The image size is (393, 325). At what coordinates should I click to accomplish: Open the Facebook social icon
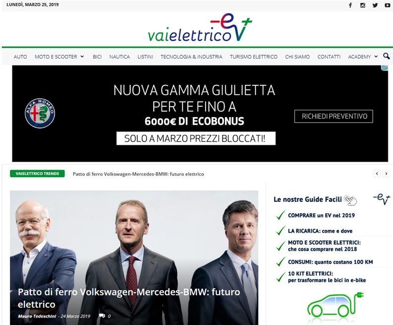point(350,5)
